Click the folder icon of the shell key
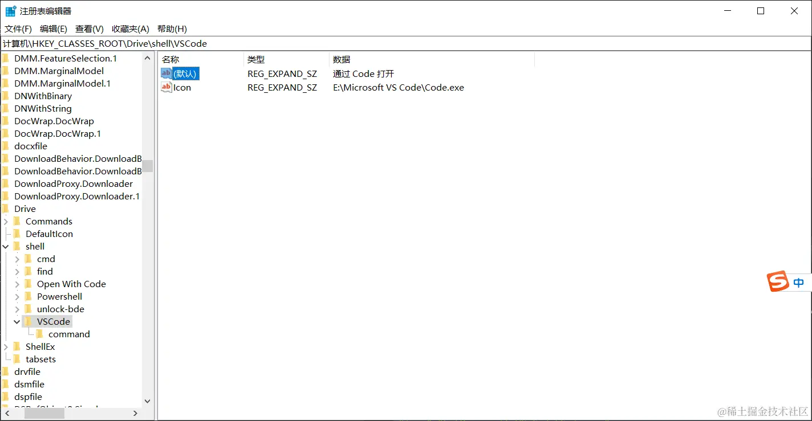Screen dimensions: 812x421 (x=17, y=247)
